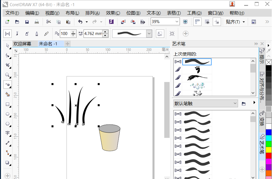Choose the Crop tool
Screen dimensions: 272x179
point(7,65)
